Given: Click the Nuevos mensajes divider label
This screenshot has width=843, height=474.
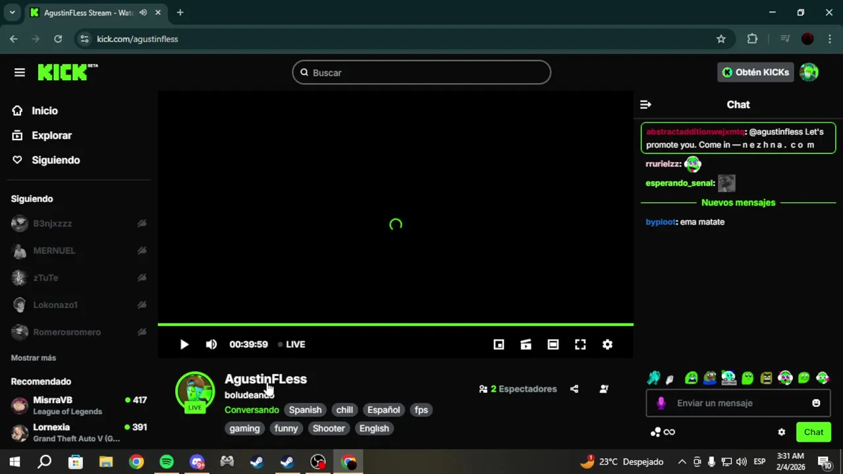Looking at the screenshot, I should 738,203.
